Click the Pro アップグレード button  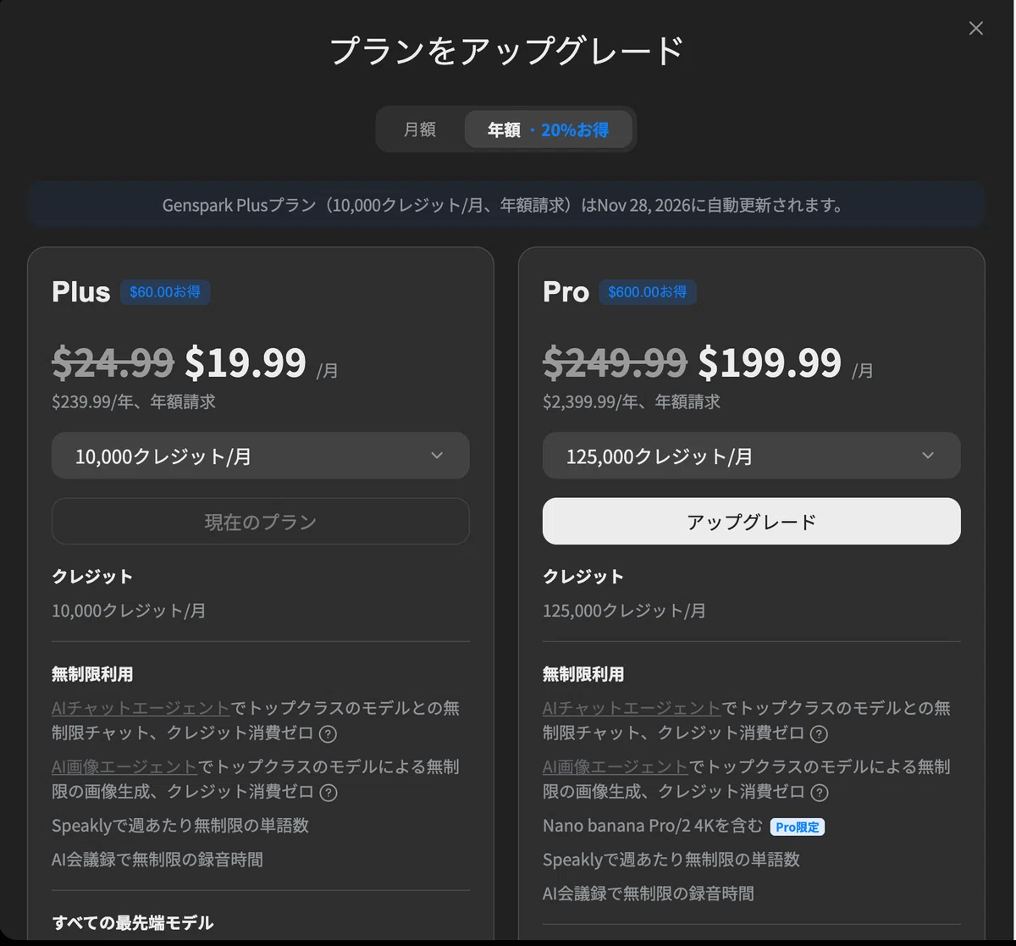[751, 521]
